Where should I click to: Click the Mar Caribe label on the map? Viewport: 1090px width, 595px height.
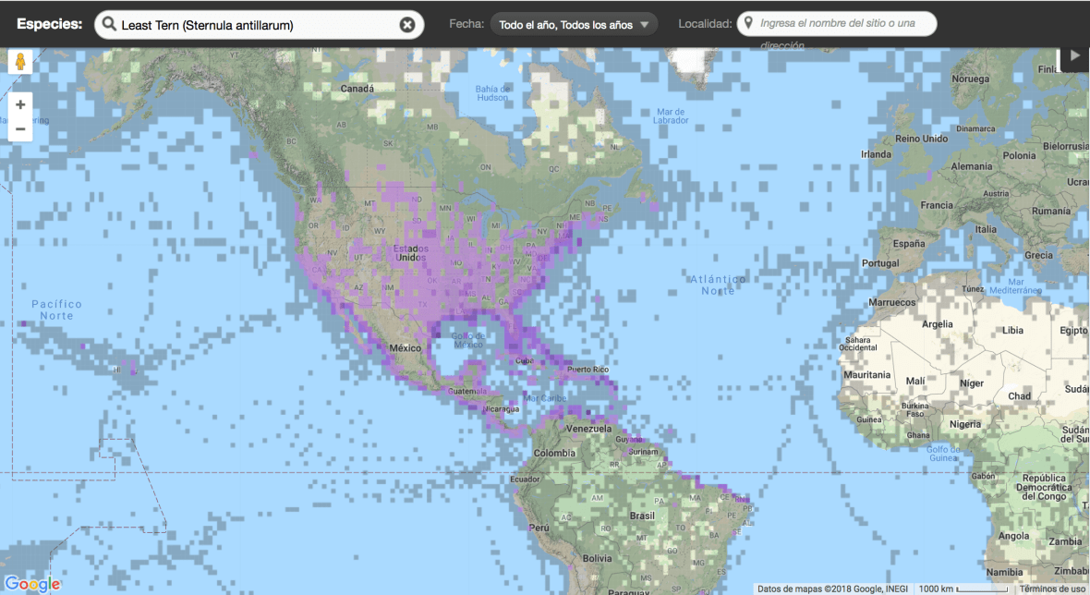coord(544,399)
